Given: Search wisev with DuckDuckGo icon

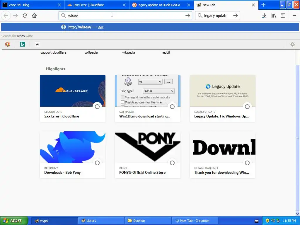Looking at the screenshot, I should pos(7,44).
